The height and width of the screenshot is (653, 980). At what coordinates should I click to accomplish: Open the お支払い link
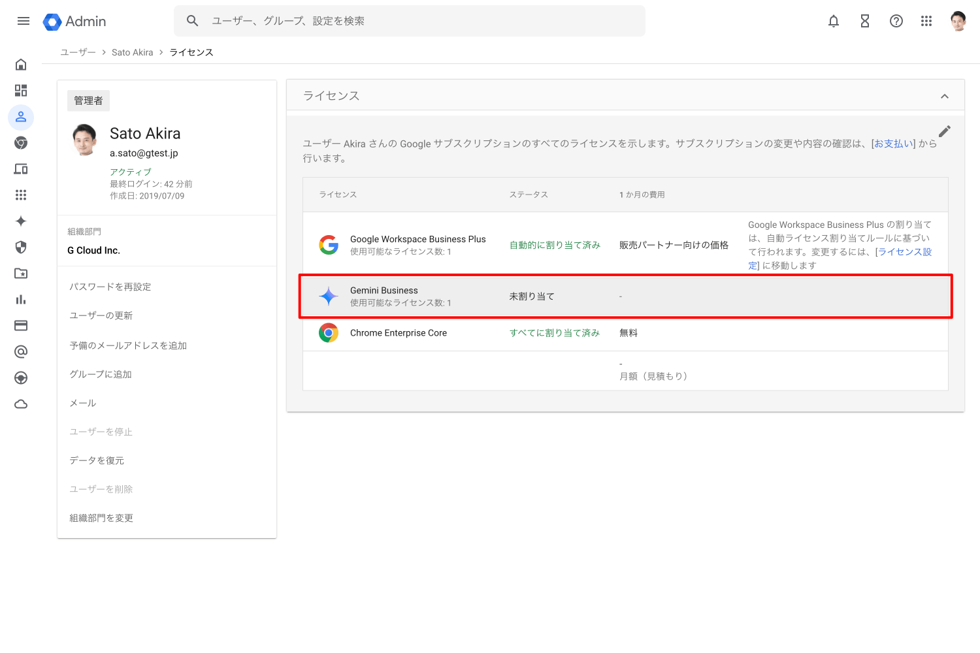[893, 144]
